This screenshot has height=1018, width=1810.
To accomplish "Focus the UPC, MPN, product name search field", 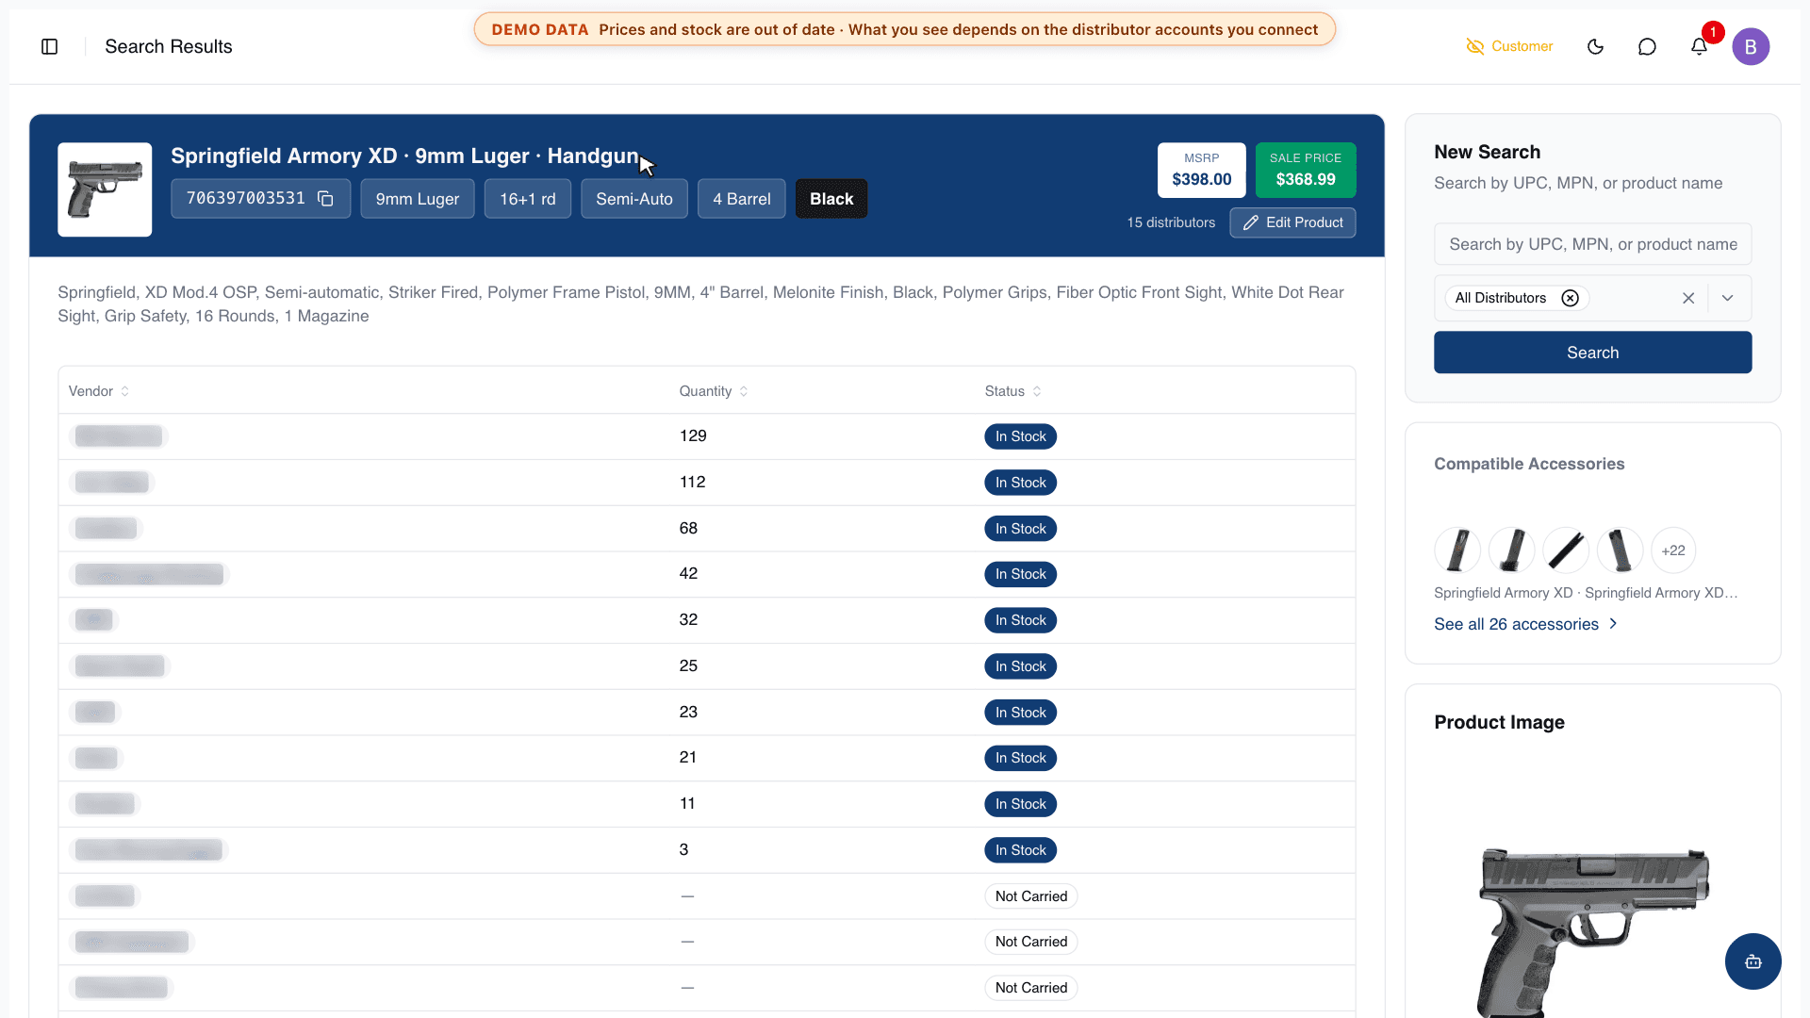I will 1592,244.
